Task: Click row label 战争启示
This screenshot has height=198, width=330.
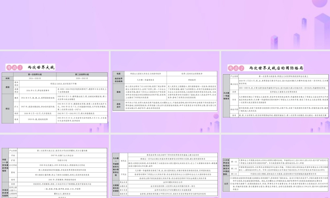Action: tap(118, 105)
